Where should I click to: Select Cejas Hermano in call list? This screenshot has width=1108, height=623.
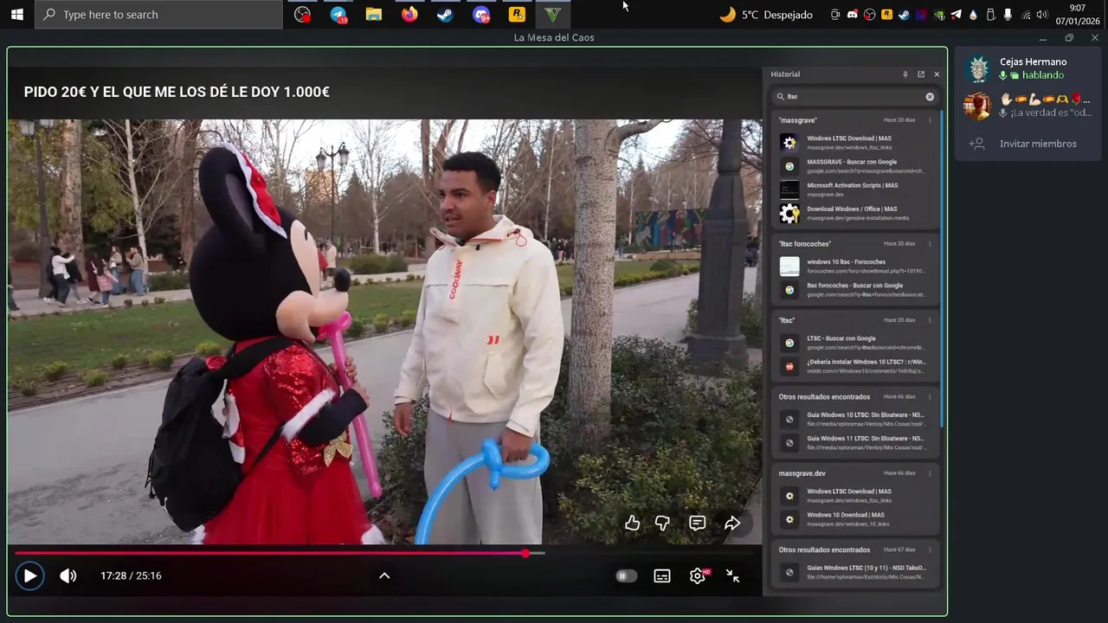1028,68
